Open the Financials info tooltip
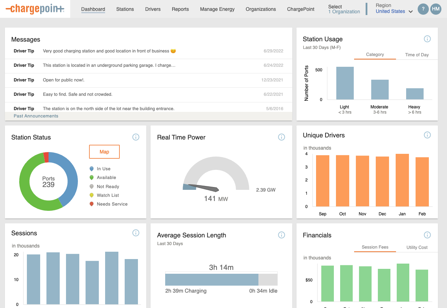The image size is (447, 308). coord(427,235)
